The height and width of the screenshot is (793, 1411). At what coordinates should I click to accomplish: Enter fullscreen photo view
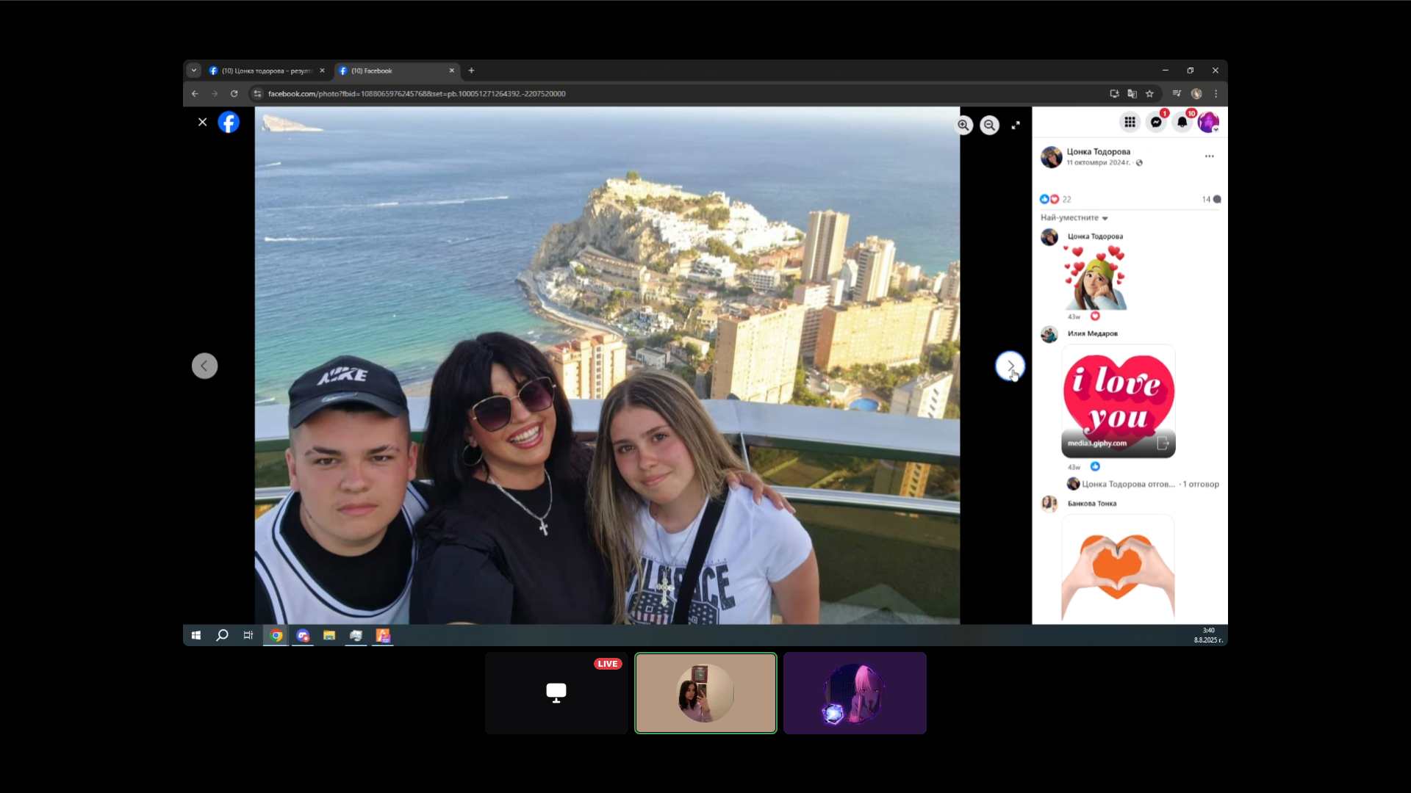tap(1016, 126)
